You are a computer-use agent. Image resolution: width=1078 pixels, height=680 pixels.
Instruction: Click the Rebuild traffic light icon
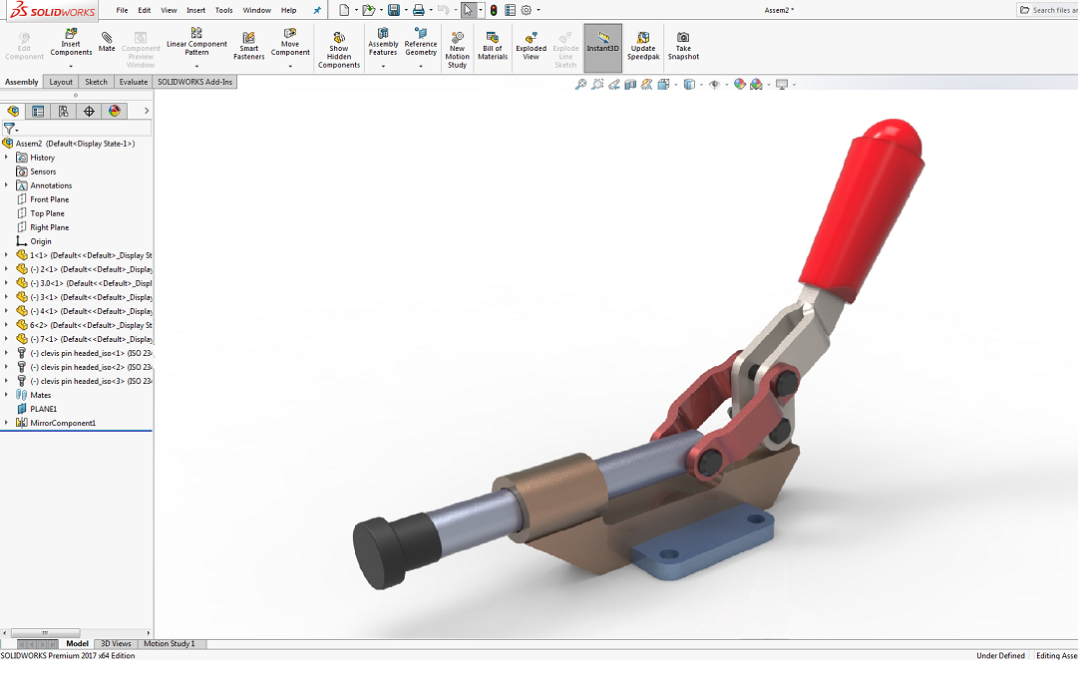pos(493,10)
